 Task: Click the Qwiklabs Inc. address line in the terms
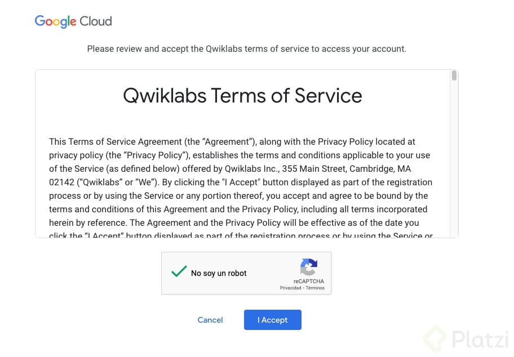click(230, 169)
